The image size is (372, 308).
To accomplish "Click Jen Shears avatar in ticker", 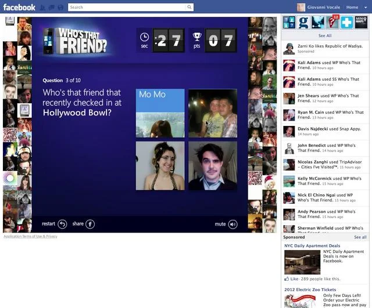I will [289, 99].
